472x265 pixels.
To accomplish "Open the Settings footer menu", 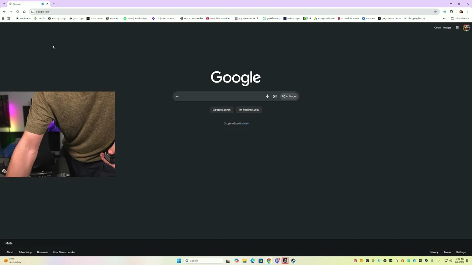I will pyautogui.click(x=461, y=252).
